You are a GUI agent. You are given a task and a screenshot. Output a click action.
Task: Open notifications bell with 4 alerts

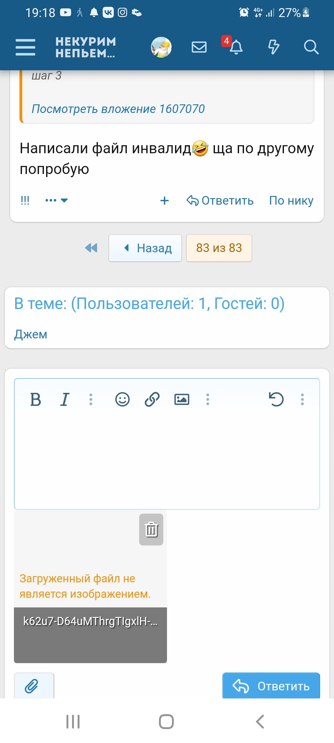click(236, 47)
